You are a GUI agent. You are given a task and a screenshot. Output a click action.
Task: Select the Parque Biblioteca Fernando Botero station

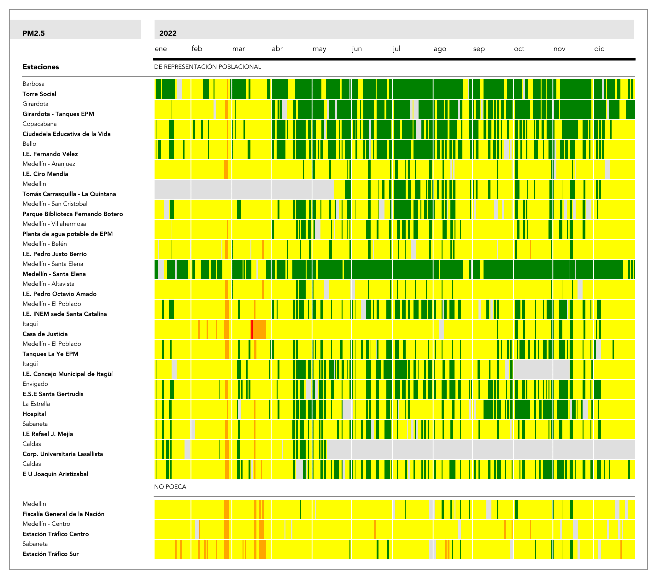(73, 214)
